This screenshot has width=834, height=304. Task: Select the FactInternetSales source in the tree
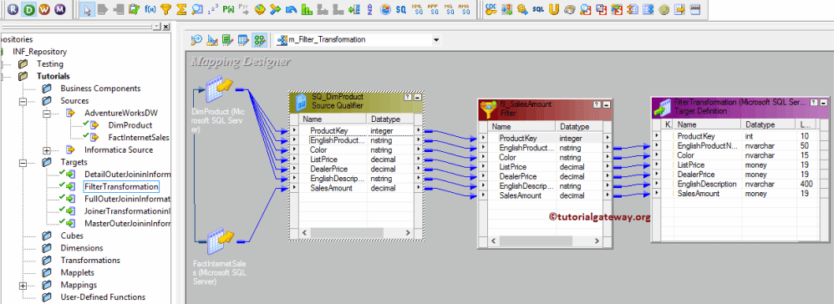click(x=138, y=138)
